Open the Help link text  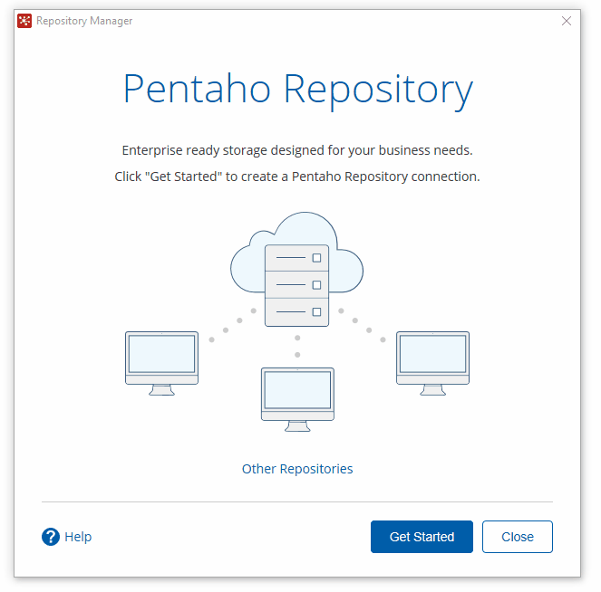click(78, 537)
